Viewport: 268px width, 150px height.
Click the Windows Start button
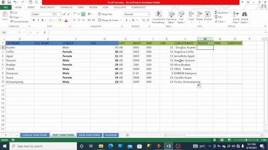coord(5,146)
